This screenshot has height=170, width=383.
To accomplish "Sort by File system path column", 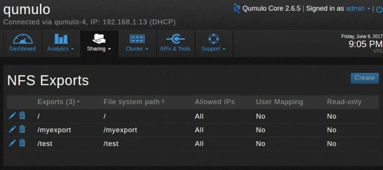I will 134,102.
